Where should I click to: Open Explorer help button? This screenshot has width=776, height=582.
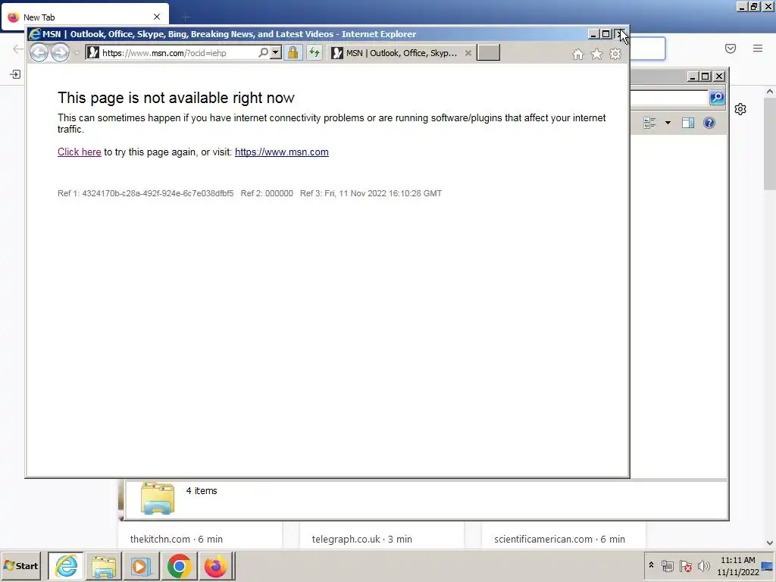click(x=709, y=123)
